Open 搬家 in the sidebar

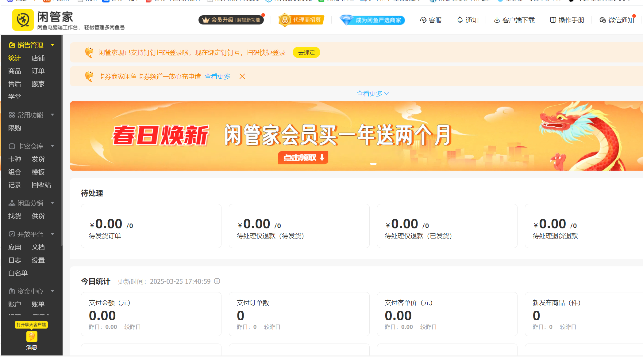click(38, 84)
